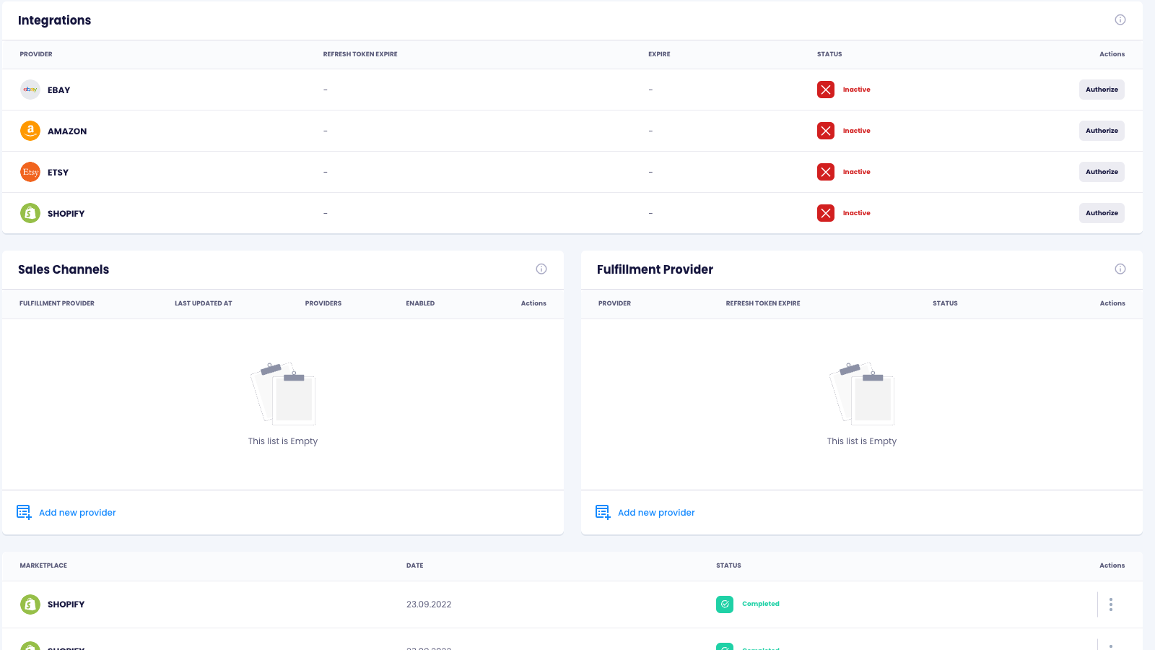Click REFRESH TOKEN EXPIRE header in Integrations

click(360, 54)
